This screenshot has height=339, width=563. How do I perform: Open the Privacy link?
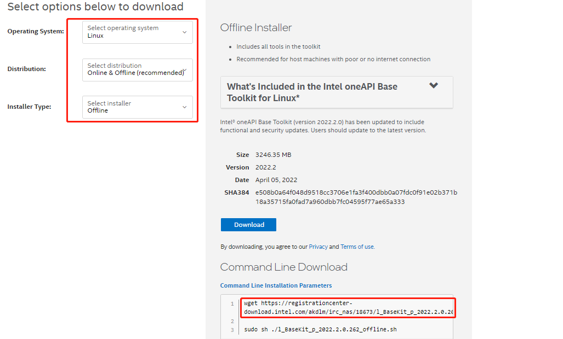(318, 247)
